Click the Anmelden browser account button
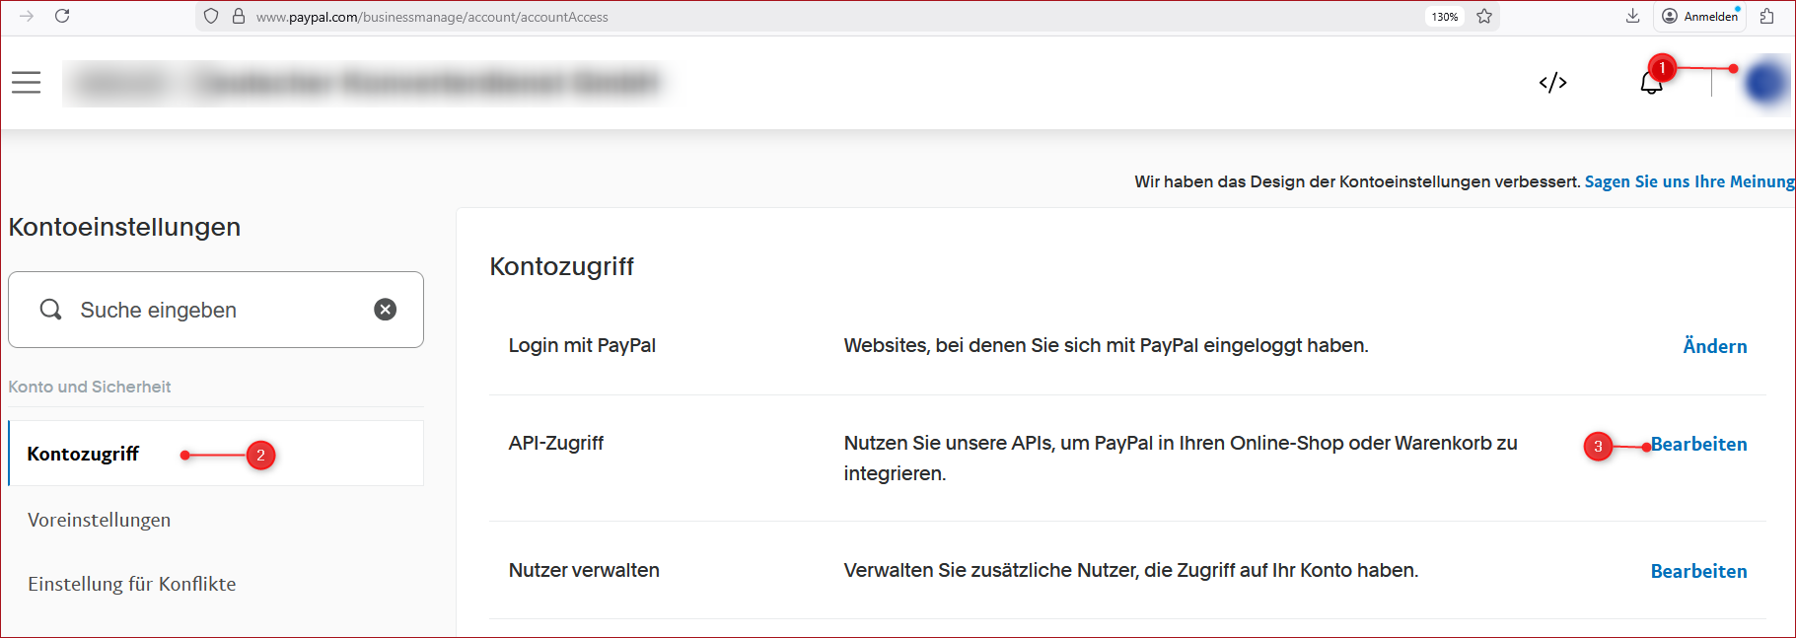This screenshot has width=1796, height=638. coord(1701,16)
